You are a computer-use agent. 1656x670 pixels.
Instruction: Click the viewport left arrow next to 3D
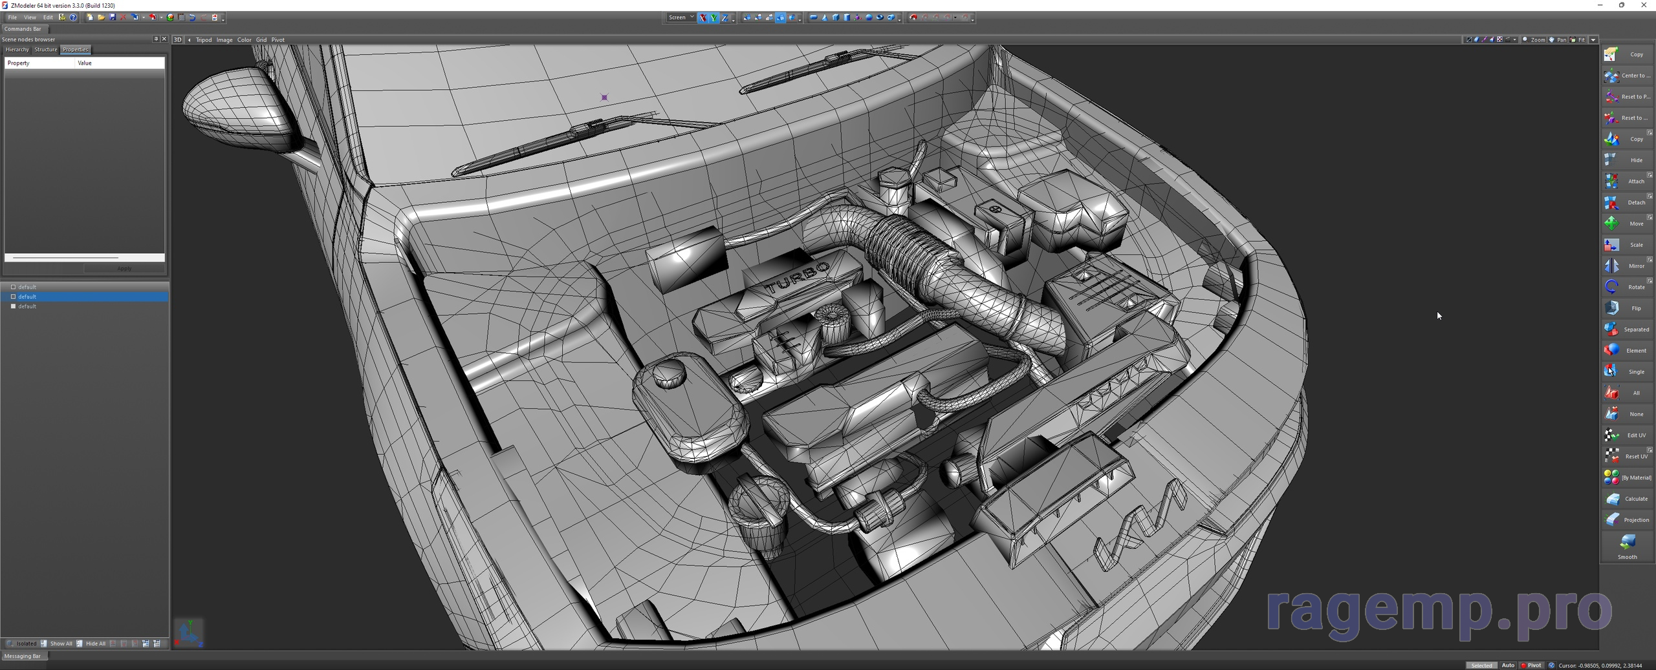pyautogui.click(x=189, y=39)
